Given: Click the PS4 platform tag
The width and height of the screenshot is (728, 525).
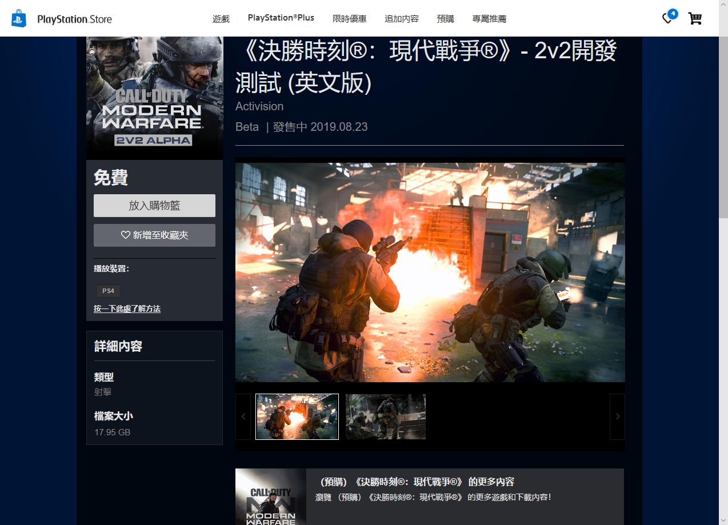Looking at the screenshot, I should pos(108,291).
